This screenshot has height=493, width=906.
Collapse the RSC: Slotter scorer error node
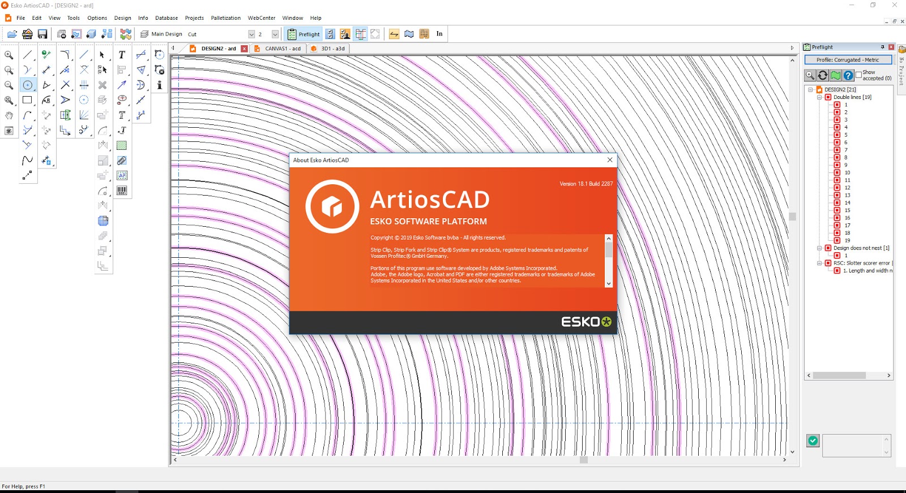click(819, 263)
